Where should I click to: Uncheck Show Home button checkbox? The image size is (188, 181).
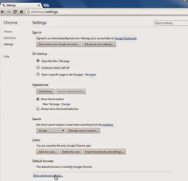(38, 99)
